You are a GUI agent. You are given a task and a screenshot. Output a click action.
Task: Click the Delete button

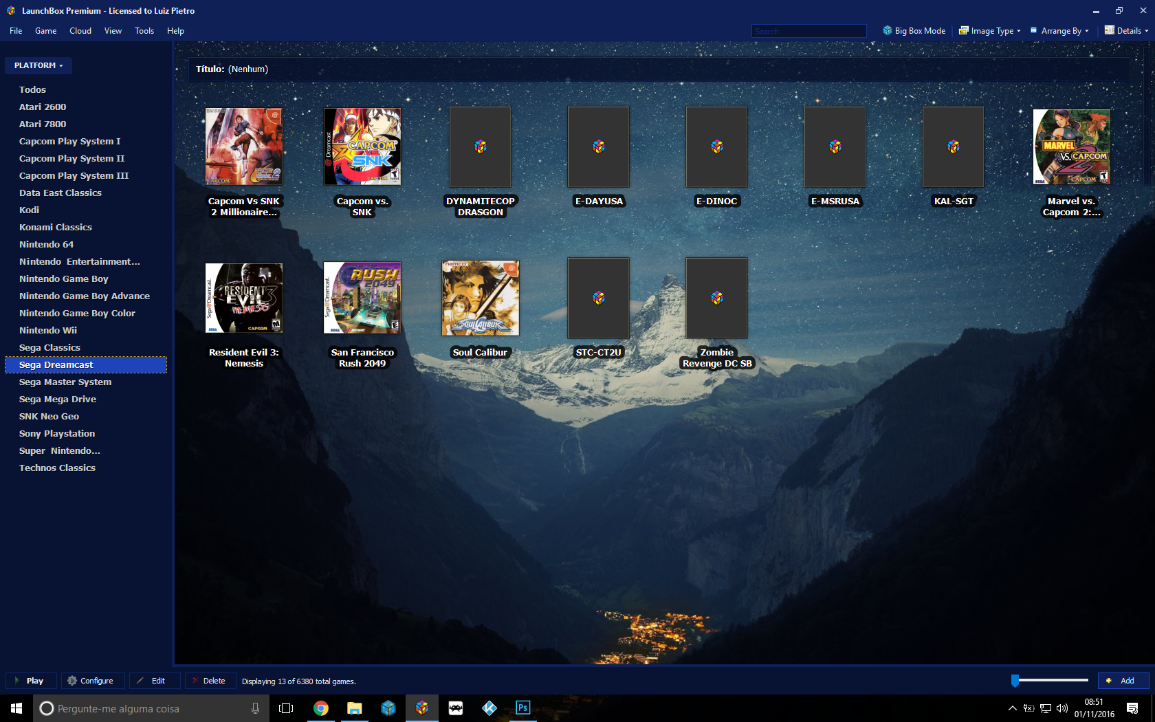click(210, 681)
